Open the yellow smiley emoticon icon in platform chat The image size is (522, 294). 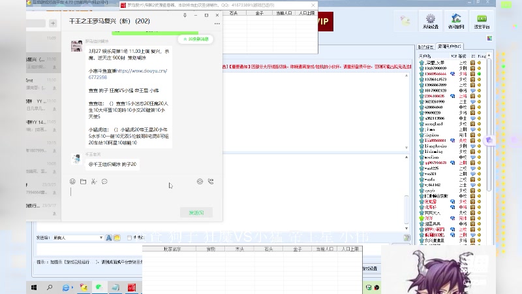tap(117, 238)
